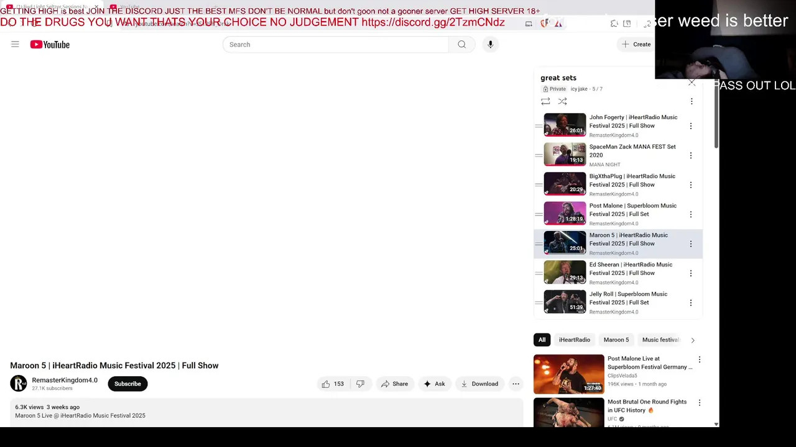Select the iHeartRadio filter chip
Image resolution: width=796 pixels, height=447 pixels.
[574, 340]
